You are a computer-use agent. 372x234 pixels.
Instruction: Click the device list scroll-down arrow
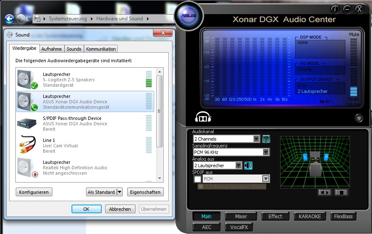point(160,178)
